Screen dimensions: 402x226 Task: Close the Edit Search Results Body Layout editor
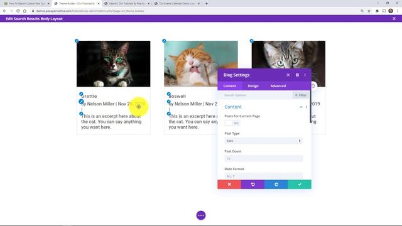(394, 19)
